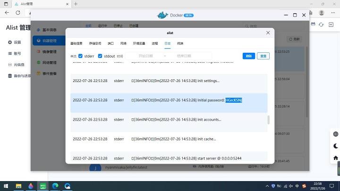Screen dimensions: 340x191
Task: Click nyanmisaka/jellyfin:latest container row
Action: [x=126, y=167]
